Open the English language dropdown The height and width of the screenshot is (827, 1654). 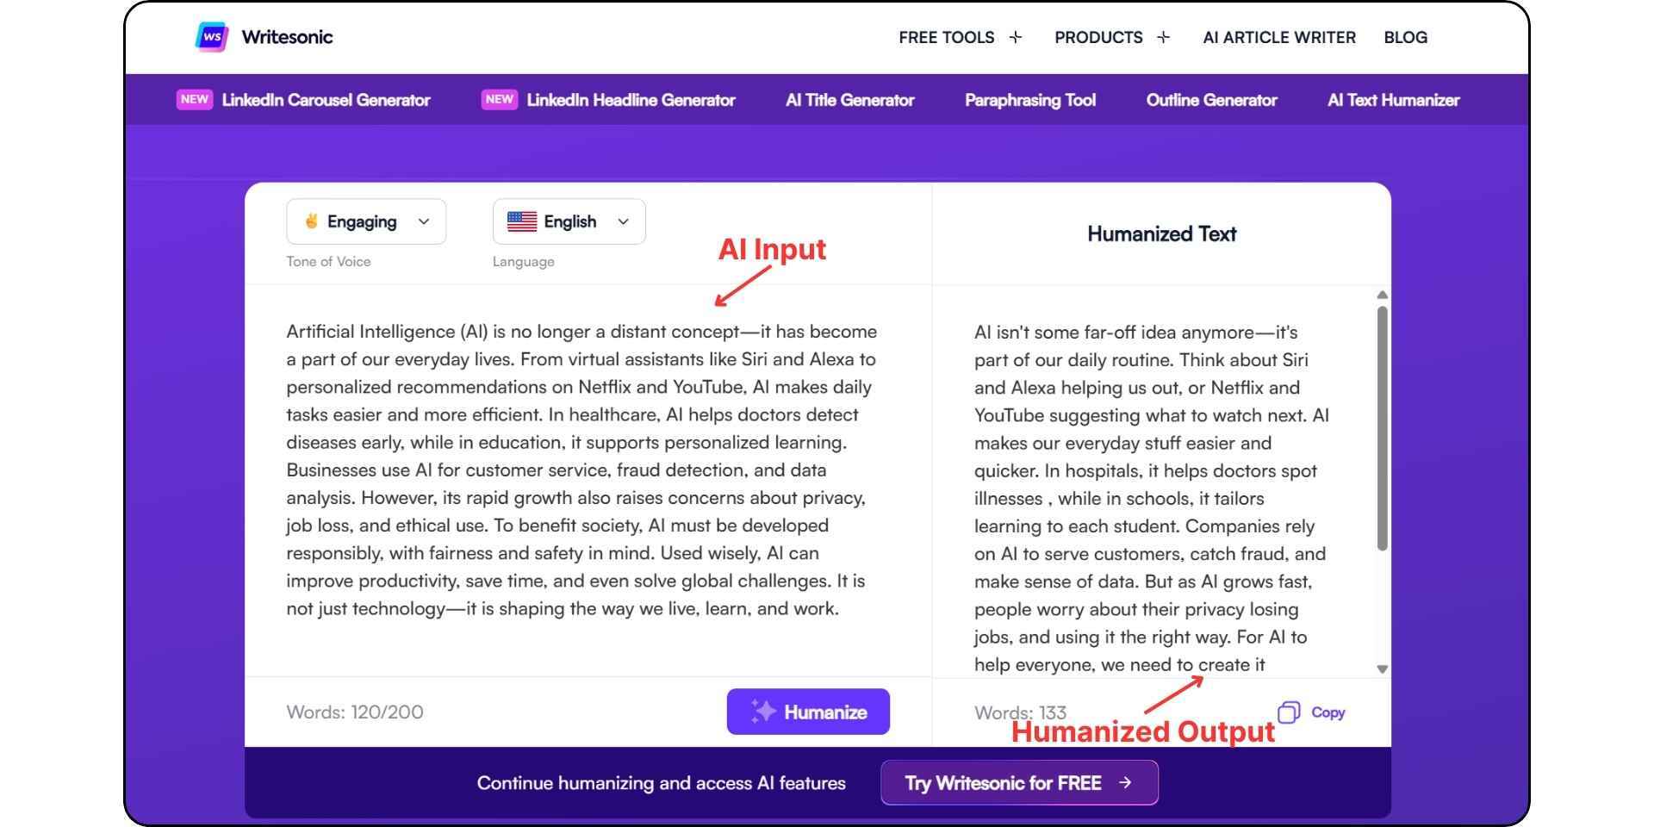[569, 221]
